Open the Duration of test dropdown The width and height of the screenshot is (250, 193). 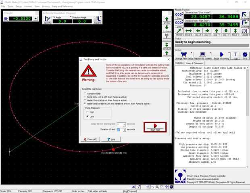124,130
